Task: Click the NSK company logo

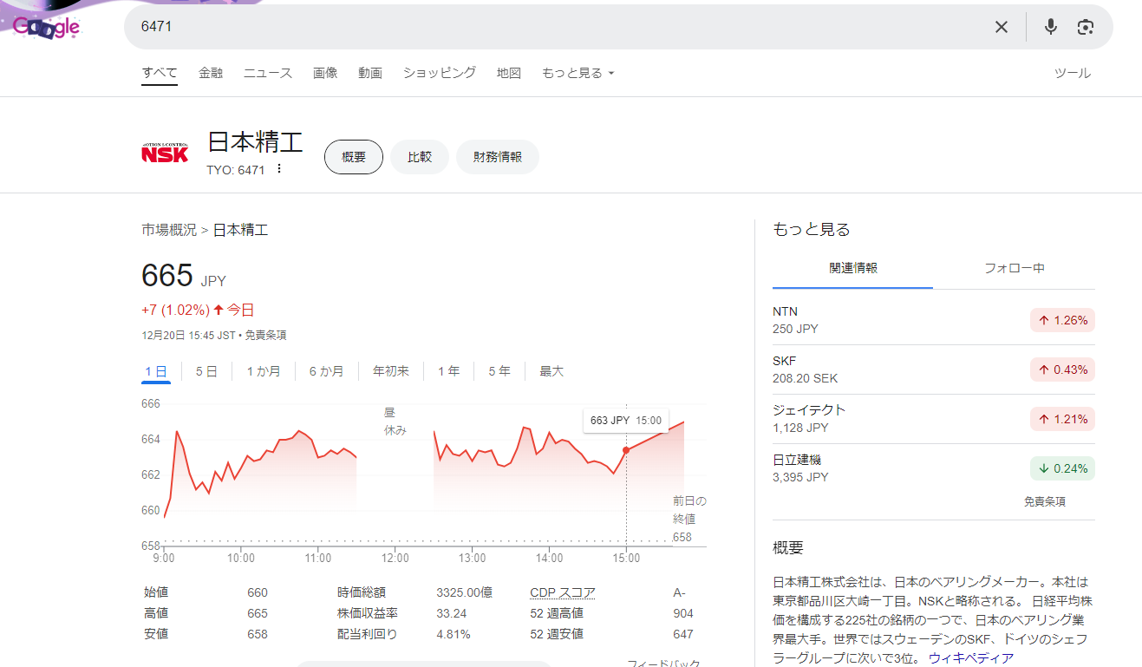Action: [x=165, y=152]
